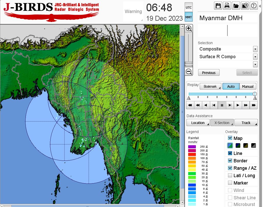Zoom in with the magnifier plus icon
This screenshot has height=207, width=263.
point(189,28)
